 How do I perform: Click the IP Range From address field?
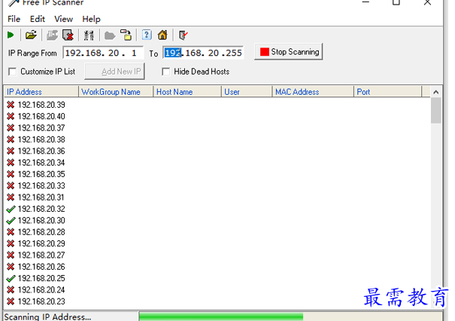point(103,53)
